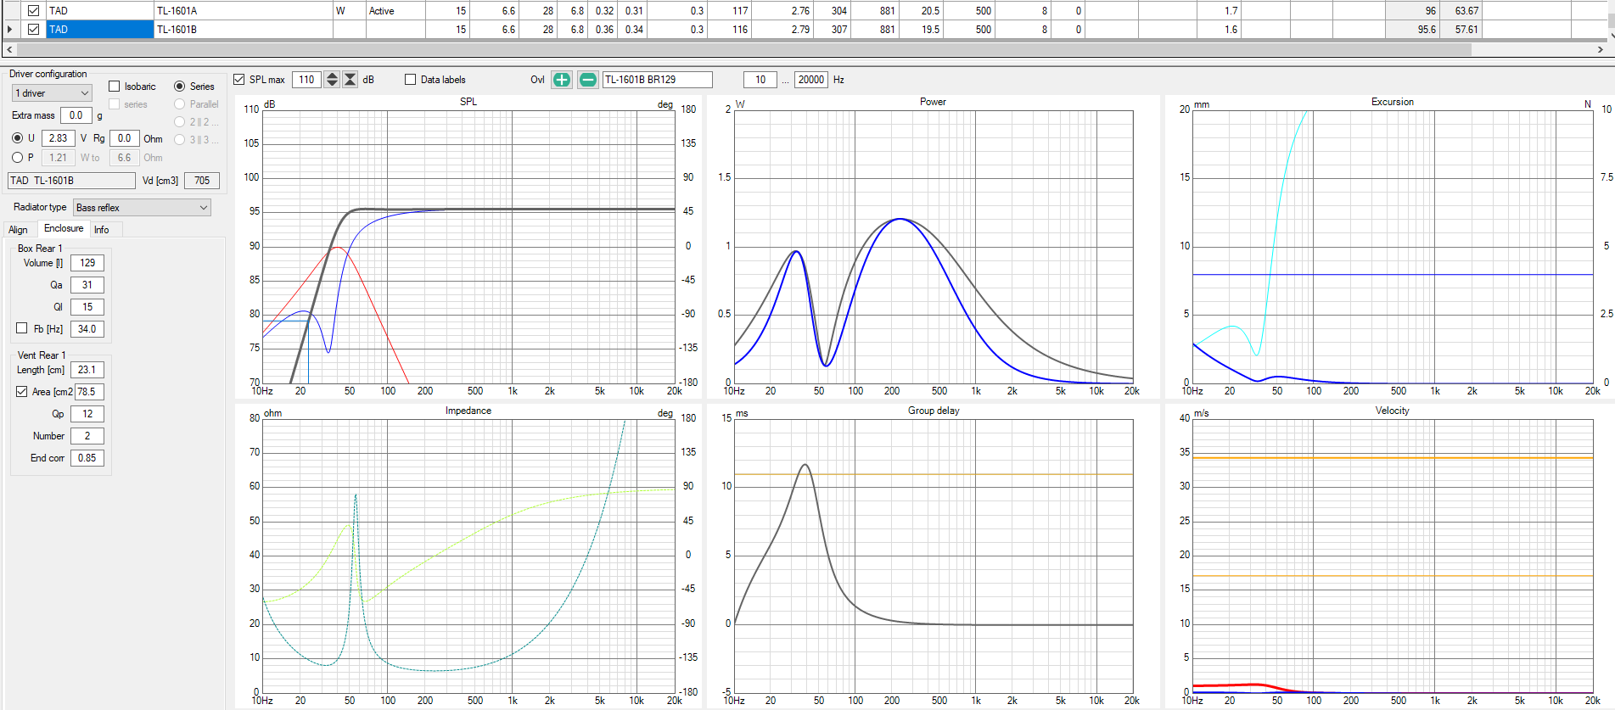This screenshot has height=710, width=1615.
Task: Click the overlay name field 'TL-1601B BR129'
Action: [656, 80]
